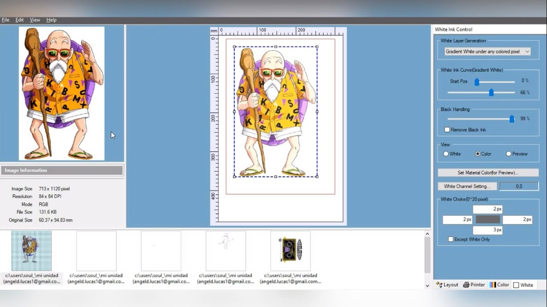This screenshot has width=547, height=307.
Task: Click scroll down arrow of thumbnail list
Action: (x=427, y=285)
